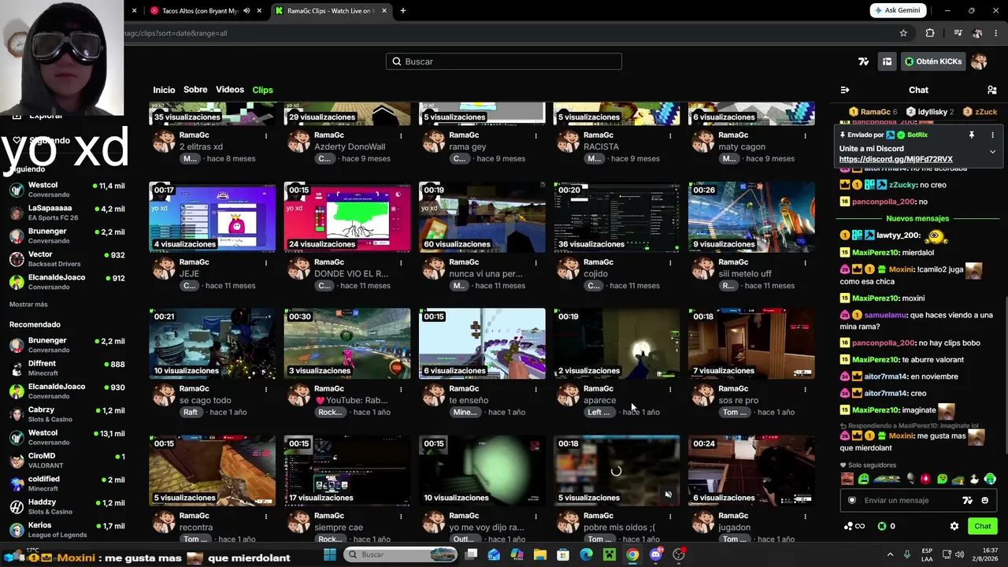Image resolution: width=1008 pixels, height=567 pixels.
Task: Unpin the pinned BotRix message
Action: click(972, 135)
